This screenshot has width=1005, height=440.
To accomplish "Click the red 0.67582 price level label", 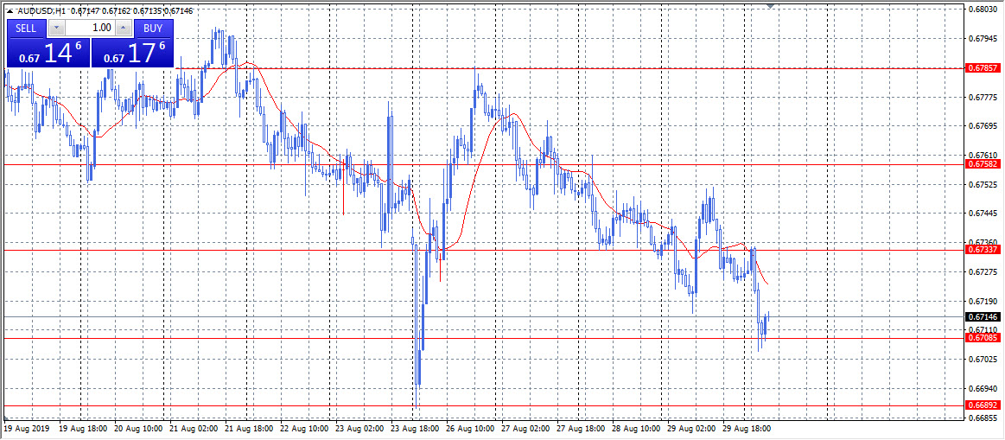I will click(x=982, y=165).
